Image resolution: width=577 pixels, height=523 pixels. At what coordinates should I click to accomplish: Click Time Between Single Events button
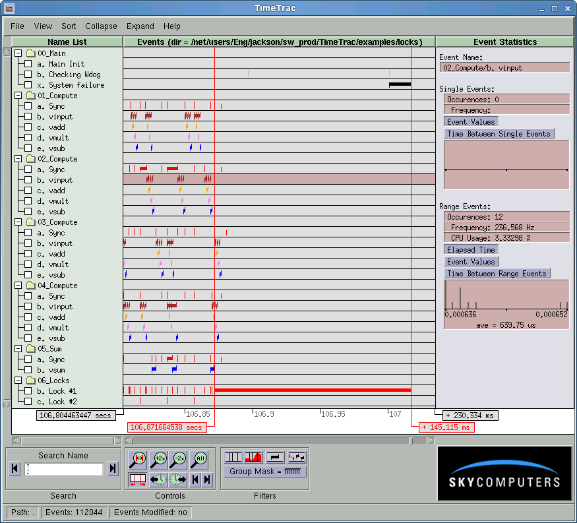tap(499, 134)
